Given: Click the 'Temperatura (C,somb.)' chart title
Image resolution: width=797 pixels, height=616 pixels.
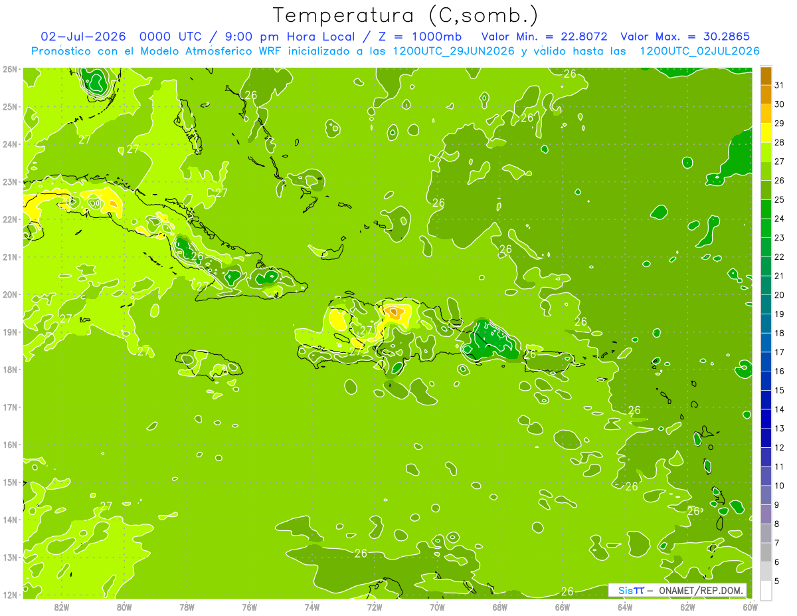Looking at the screenshot, I should [406, 15].
